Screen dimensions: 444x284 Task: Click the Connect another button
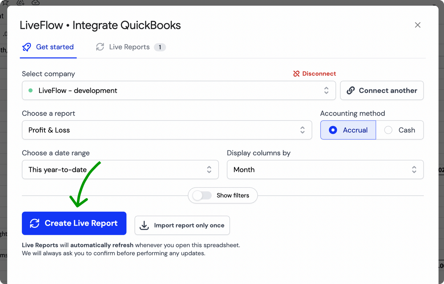click(x=382, y=90)
